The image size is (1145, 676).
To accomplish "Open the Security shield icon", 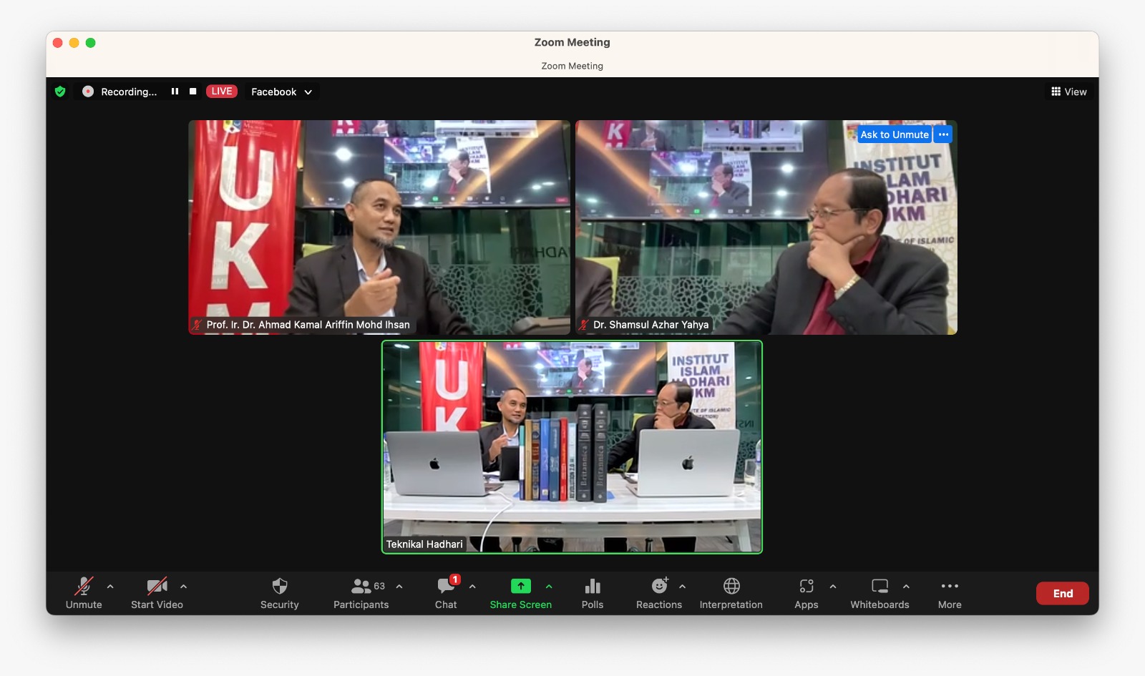I will pos(279,587).
